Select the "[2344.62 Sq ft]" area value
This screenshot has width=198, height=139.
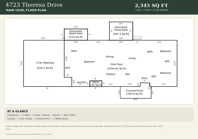(117, 69)
